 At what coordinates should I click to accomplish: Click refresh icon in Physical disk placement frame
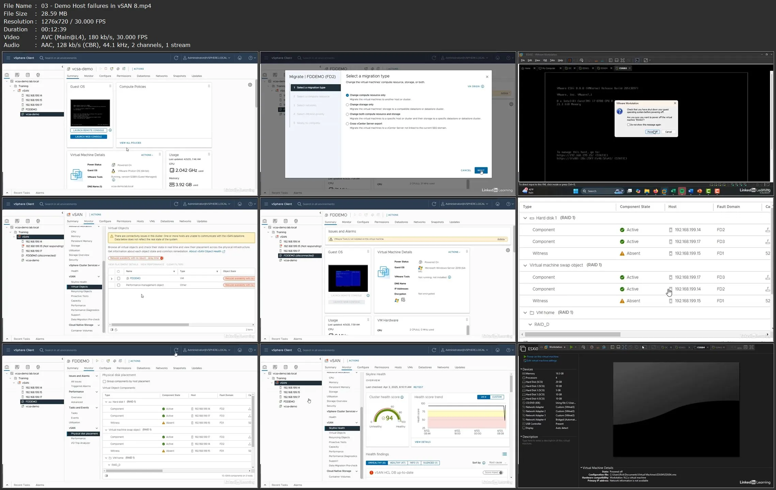(176, 350)
